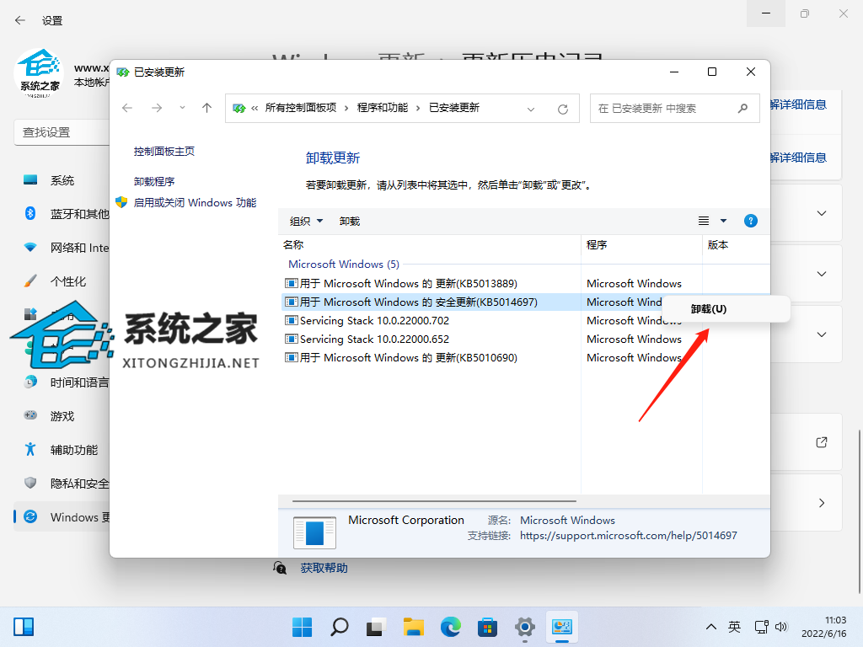The width and height of the screenshot is (863, 647).
Task: Open Task View on taskbar
Action: (x=377, y=627)
